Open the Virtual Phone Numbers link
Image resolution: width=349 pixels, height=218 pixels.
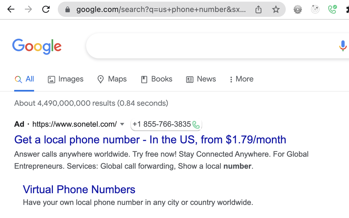(79, 189)
